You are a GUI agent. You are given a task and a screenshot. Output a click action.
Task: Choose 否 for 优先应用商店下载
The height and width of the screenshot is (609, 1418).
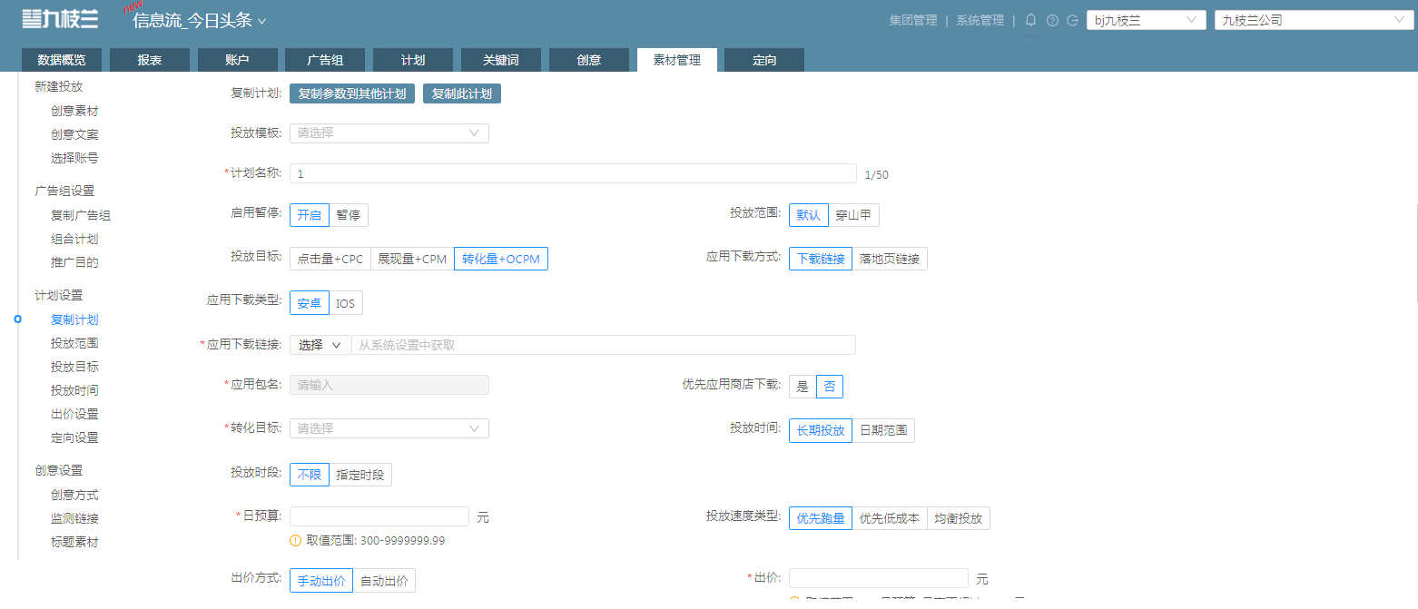click(830, 387)
